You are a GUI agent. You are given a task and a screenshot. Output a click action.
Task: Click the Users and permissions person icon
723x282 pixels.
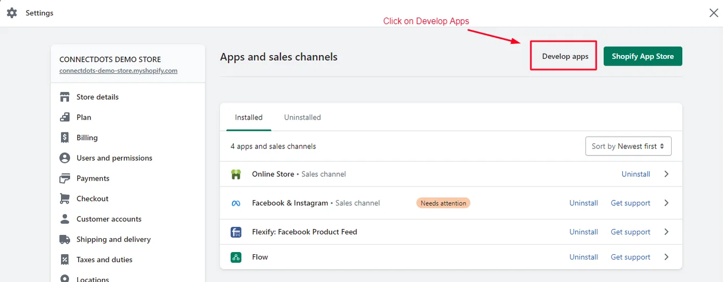pyautogui.click(x=65, y=158)
